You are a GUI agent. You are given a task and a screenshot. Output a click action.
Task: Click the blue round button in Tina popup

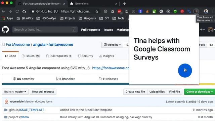pyautogui.click(x=185, y=71)
